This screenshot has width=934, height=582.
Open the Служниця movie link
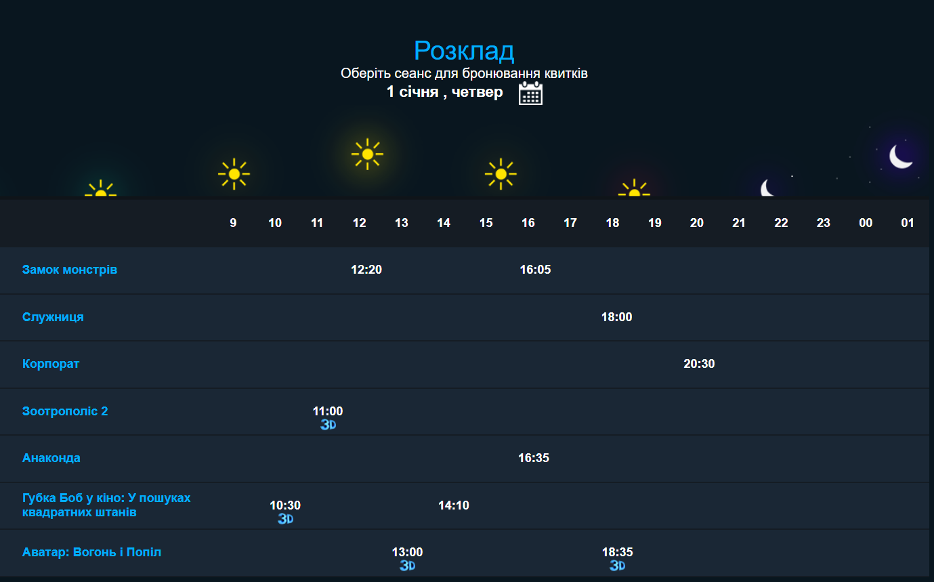pyautogui.click(x=53, y=317)
